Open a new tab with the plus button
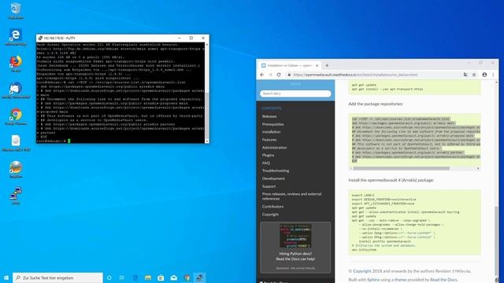Screen dimensions: 504x283 pos(327,65)
